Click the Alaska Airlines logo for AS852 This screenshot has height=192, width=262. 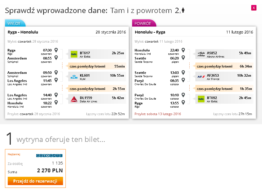coord(201,54)
